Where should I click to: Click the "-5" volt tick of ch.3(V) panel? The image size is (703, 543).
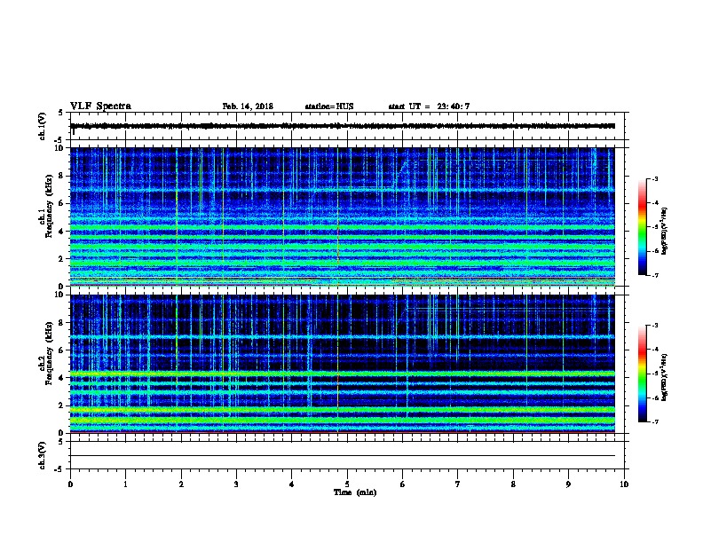point(59,469)
